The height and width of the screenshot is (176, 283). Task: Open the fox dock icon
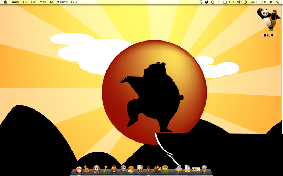pos(148,169)
